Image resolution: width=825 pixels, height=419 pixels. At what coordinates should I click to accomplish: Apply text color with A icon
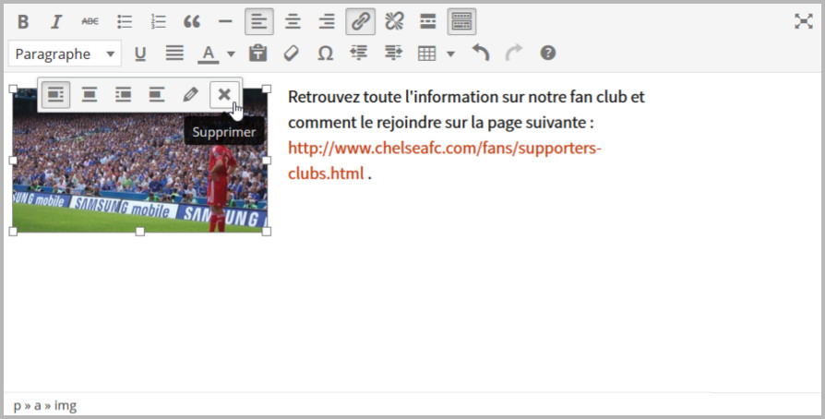click(209, 54)
